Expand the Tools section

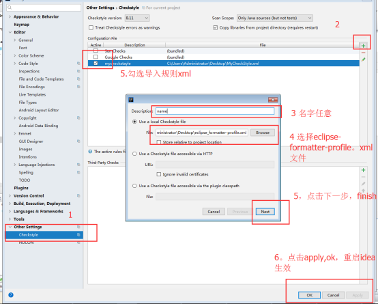pyautogui.click(x=10, y=219)
